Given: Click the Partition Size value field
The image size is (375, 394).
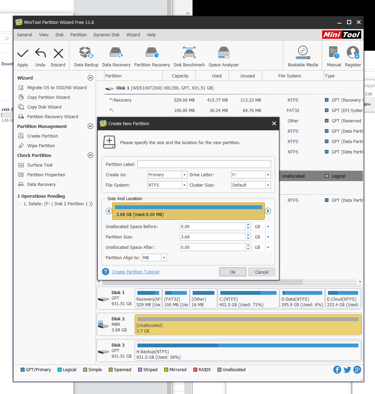Looking at the screenshot, I should pos(212,237).
